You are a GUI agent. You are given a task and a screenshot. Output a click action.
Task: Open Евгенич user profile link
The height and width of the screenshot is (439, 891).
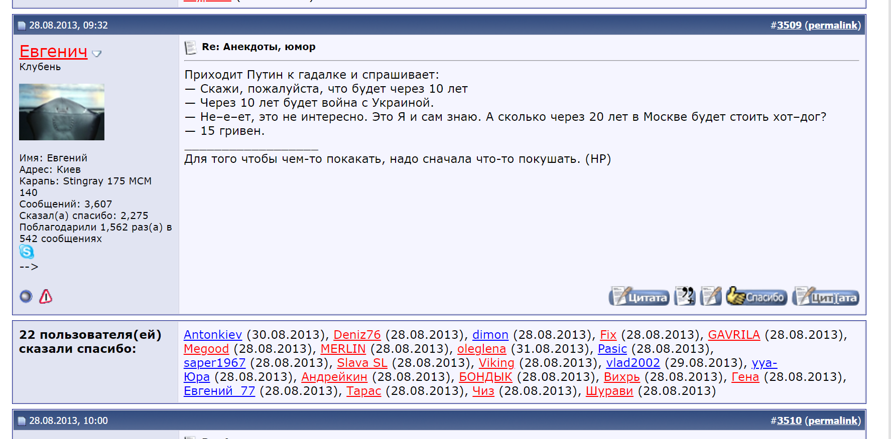pyautogui.click(x=53, y=52)
